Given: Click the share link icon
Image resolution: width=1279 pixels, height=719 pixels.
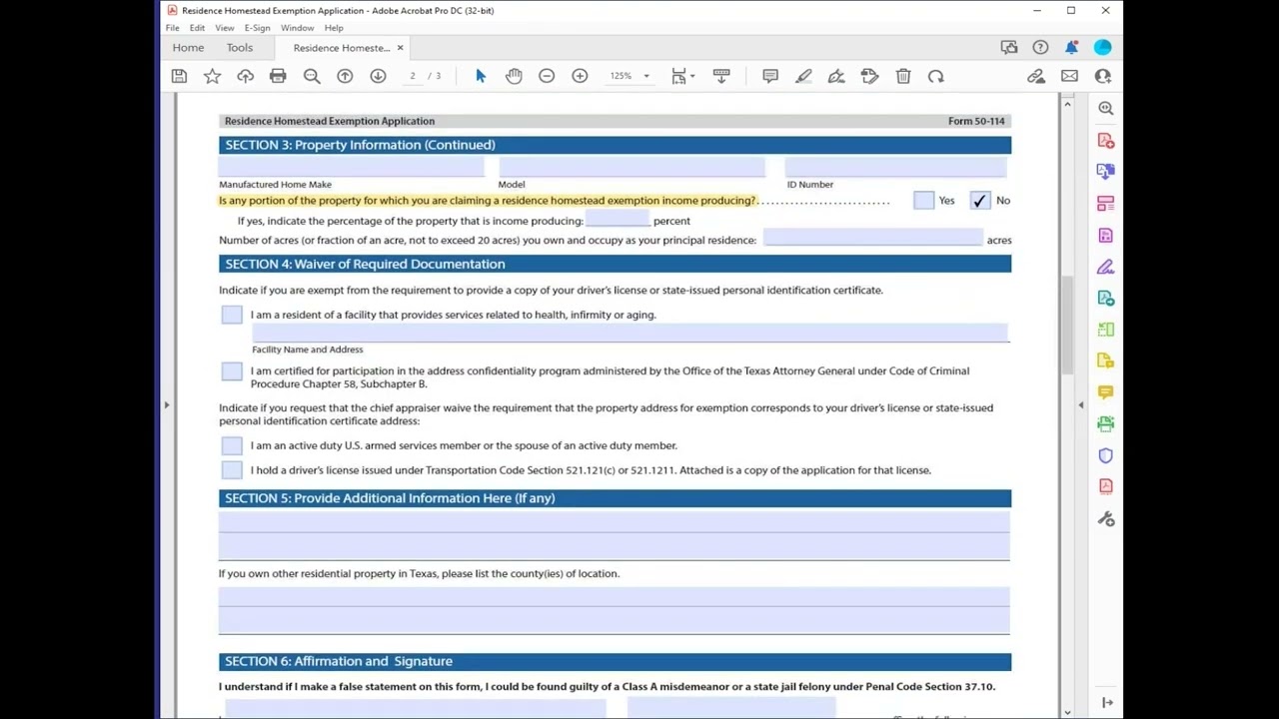Looking at the screenshot, I should 1036,76.
